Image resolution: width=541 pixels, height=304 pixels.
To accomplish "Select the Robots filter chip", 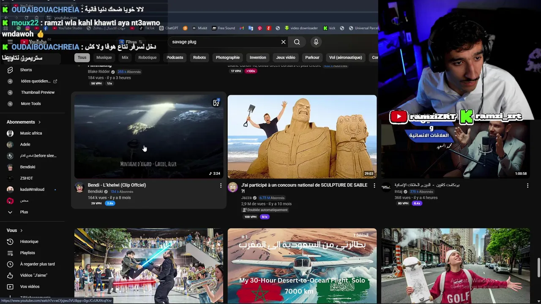I will coord(199,57).
